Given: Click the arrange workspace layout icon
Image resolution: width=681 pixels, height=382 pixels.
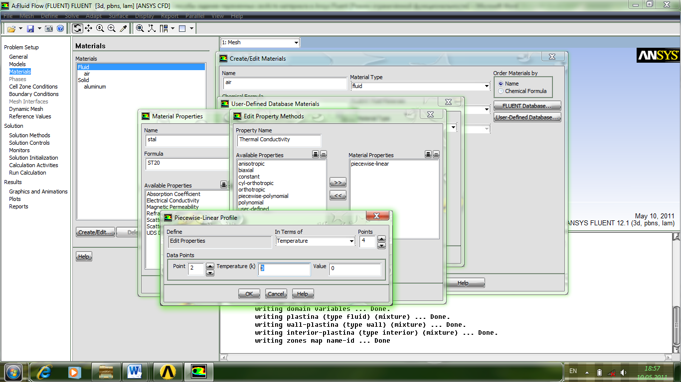Looking at the screenshot, I should tap(164, 29).
